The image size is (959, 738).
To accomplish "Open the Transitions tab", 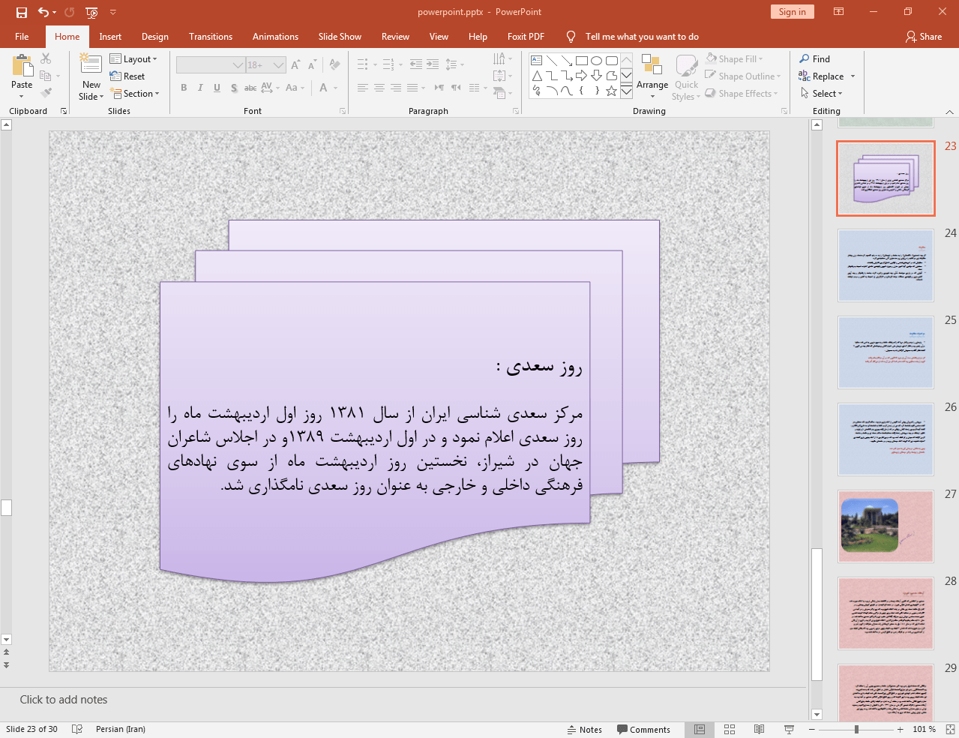I will pos(211,36).
